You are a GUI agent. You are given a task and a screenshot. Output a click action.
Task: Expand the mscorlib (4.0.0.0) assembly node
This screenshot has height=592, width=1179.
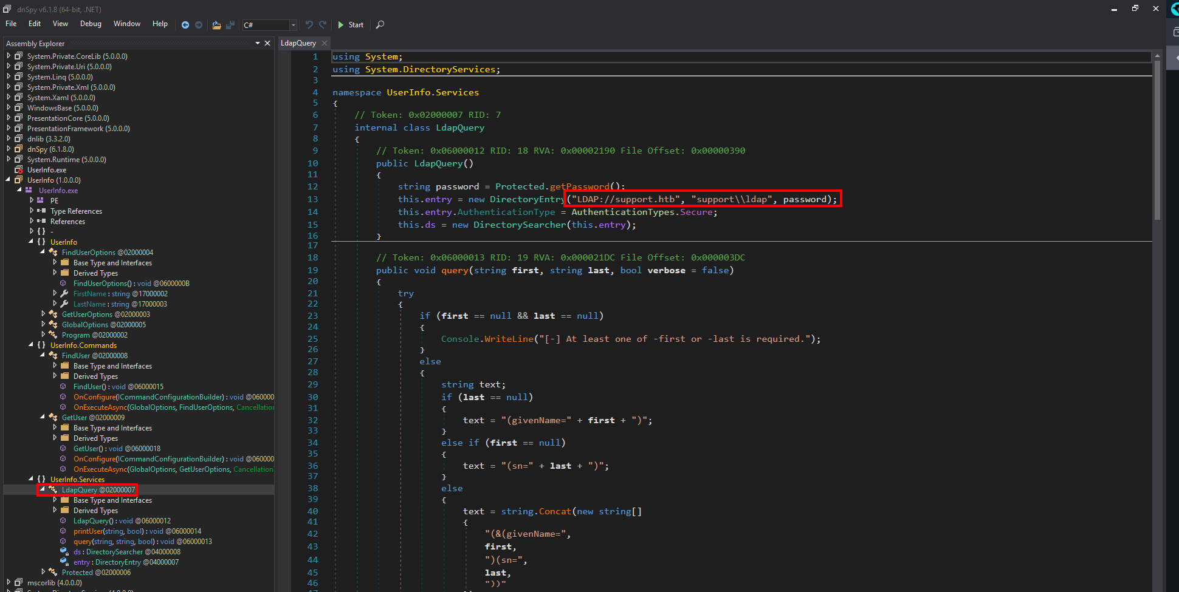[x=9, y=582]
